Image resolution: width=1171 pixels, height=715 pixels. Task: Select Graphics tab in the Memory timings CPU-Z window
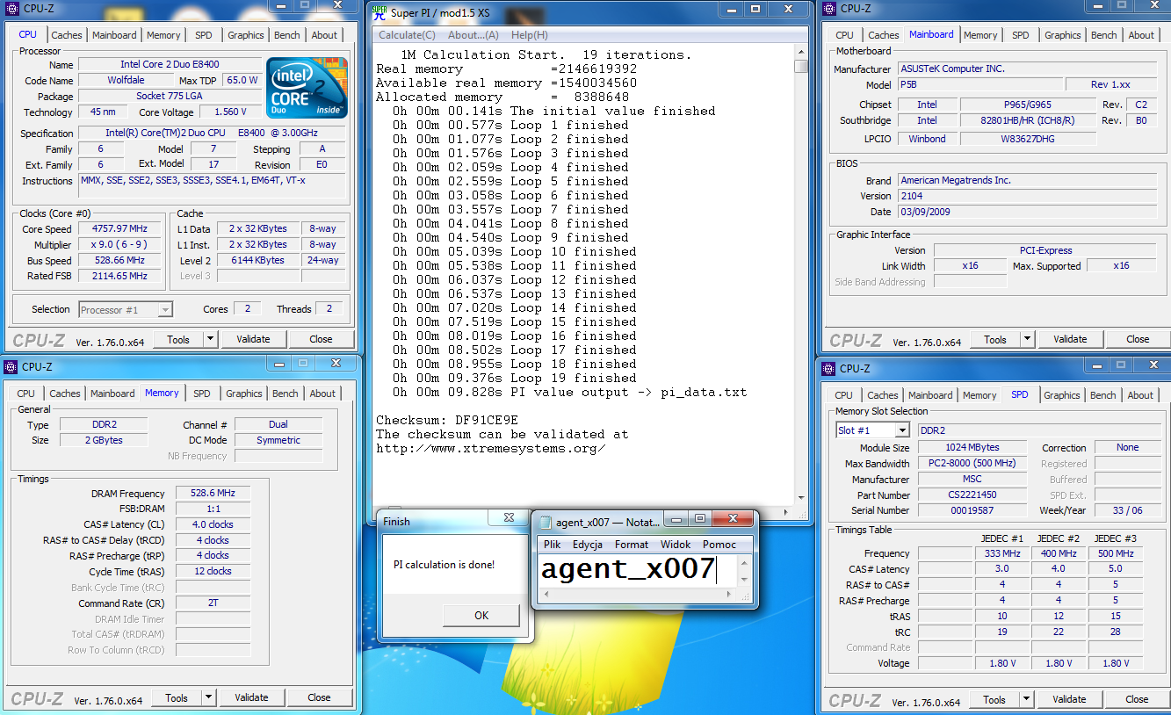click(244, 394)
